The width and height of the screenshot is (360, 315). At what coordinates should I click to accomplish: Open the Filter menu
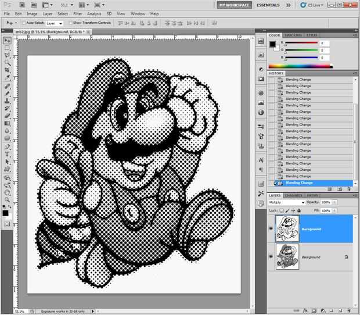point(77,13)
